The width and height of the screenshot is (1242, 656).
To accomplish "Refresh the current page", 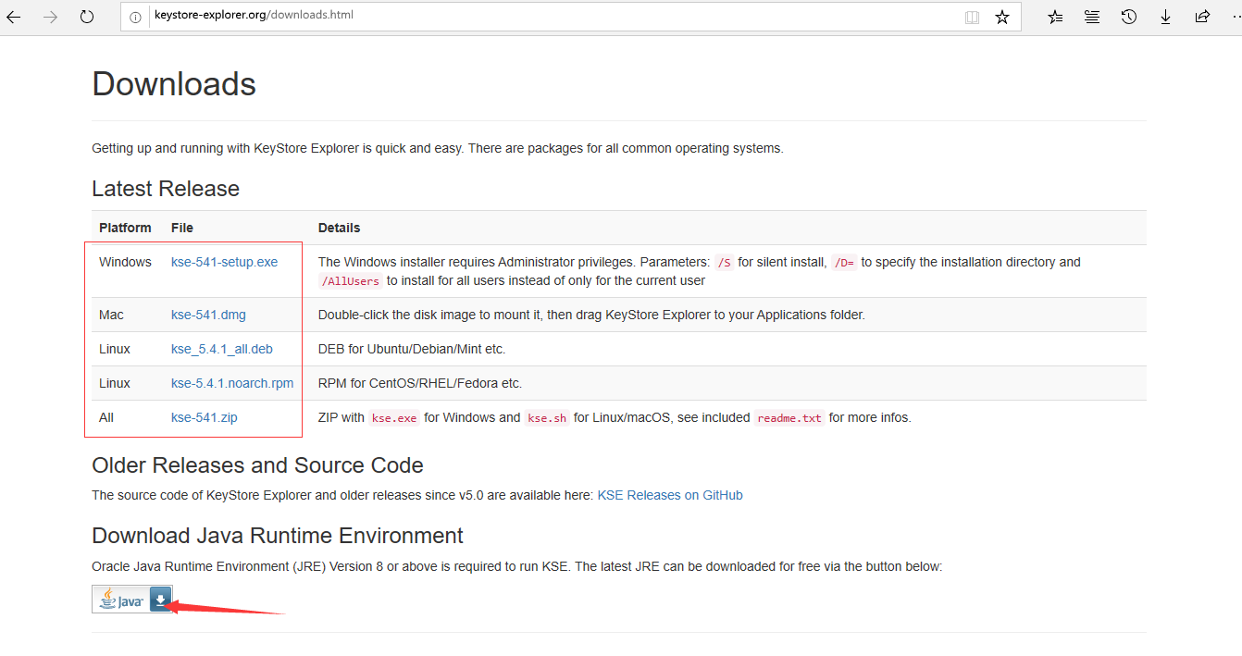I will click(87, 17).
